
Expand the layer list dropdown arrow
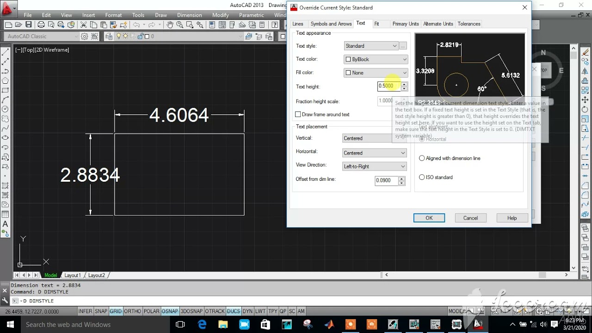241,37
